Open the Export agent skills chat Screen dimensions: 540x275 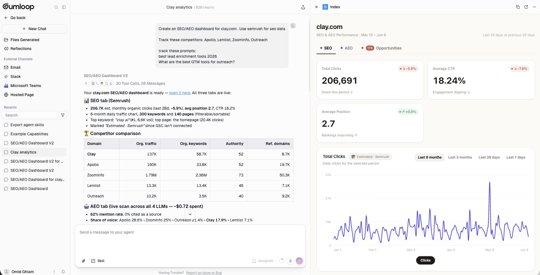coord(34,125)
